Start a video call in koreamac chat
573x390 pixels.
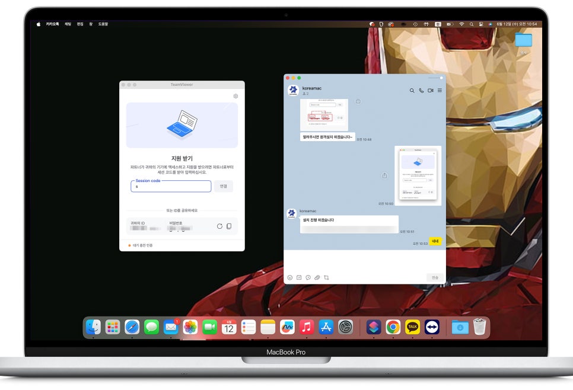[x=431, y=91]
